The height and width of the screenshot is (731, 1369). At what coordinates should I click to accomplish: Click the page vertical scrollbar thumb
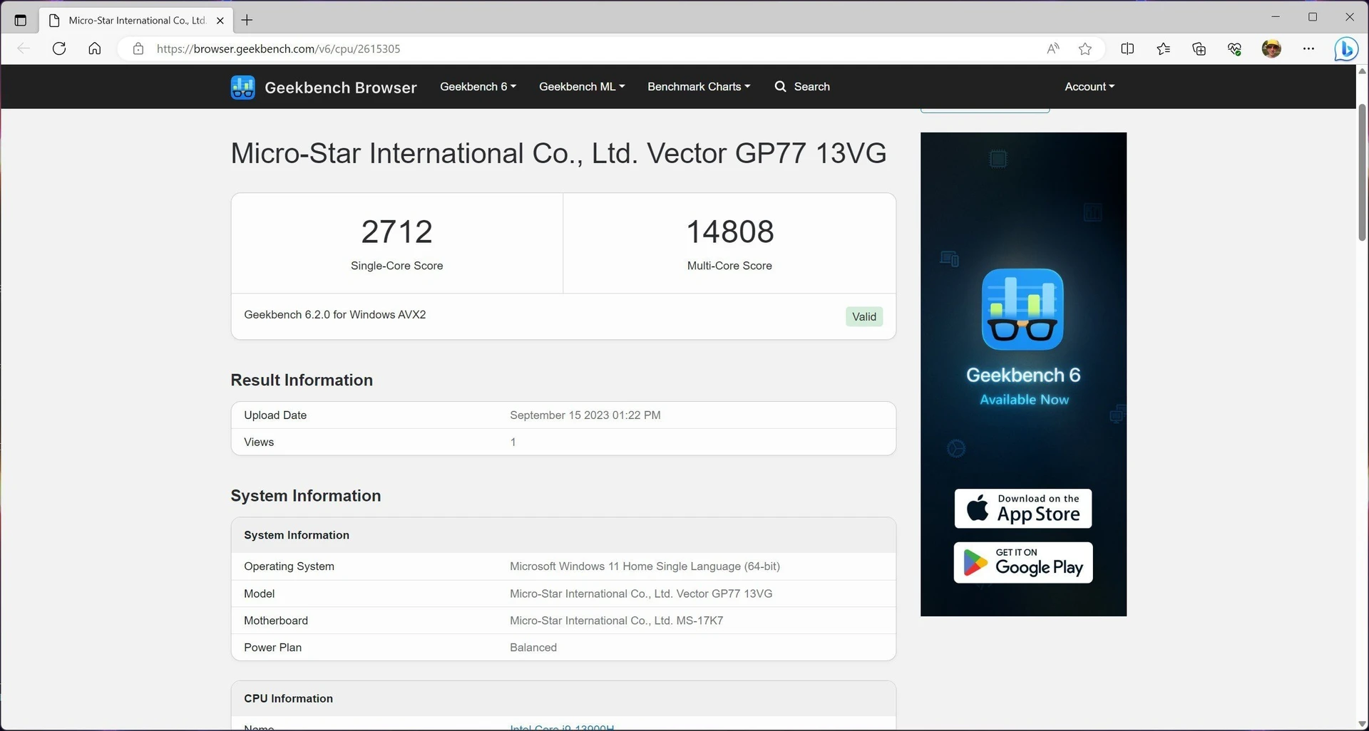(x=1362, y=172)
